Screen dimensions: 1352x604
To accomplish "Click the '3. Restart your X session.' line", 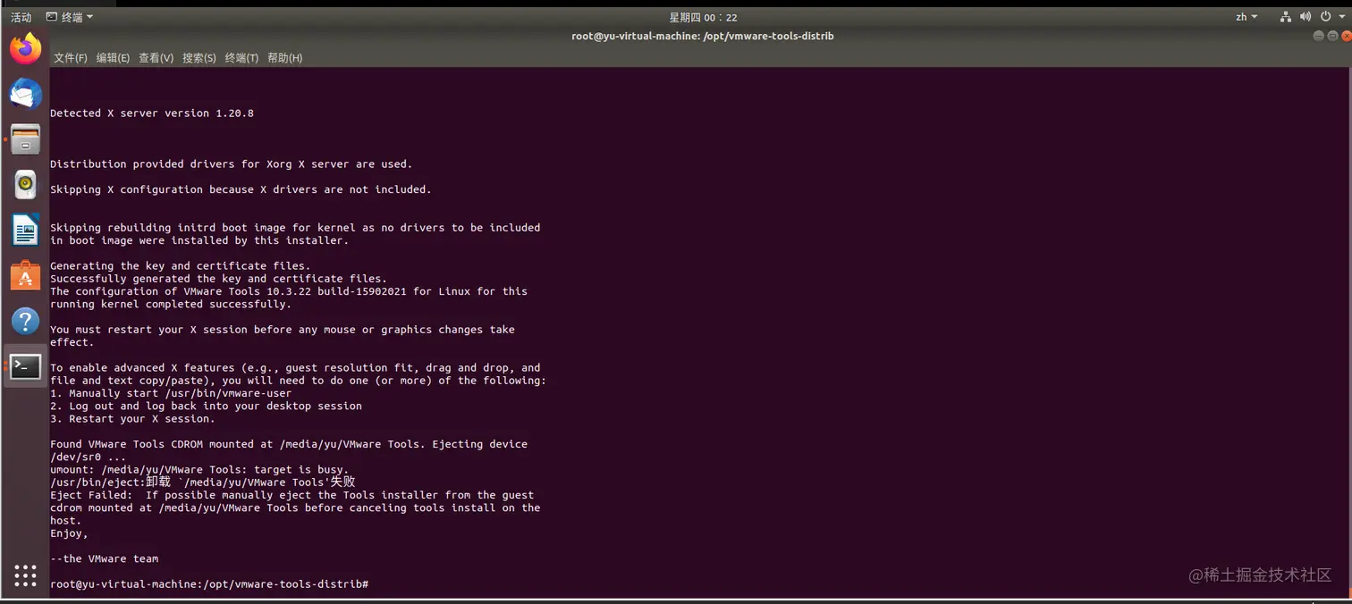I will (132, 419).
